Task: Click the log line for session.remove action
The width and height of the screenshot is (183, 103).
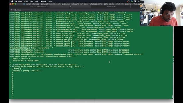Action: tap(70, 46)
